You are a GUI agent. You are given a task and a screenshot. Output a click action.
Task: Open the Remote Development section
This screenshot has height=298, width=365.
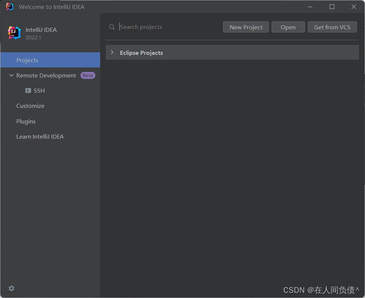pyautogui.click(x=46, y=75)
